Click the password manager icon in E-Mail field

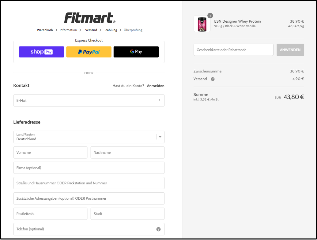pyautogui.click(x=159, y=100)
